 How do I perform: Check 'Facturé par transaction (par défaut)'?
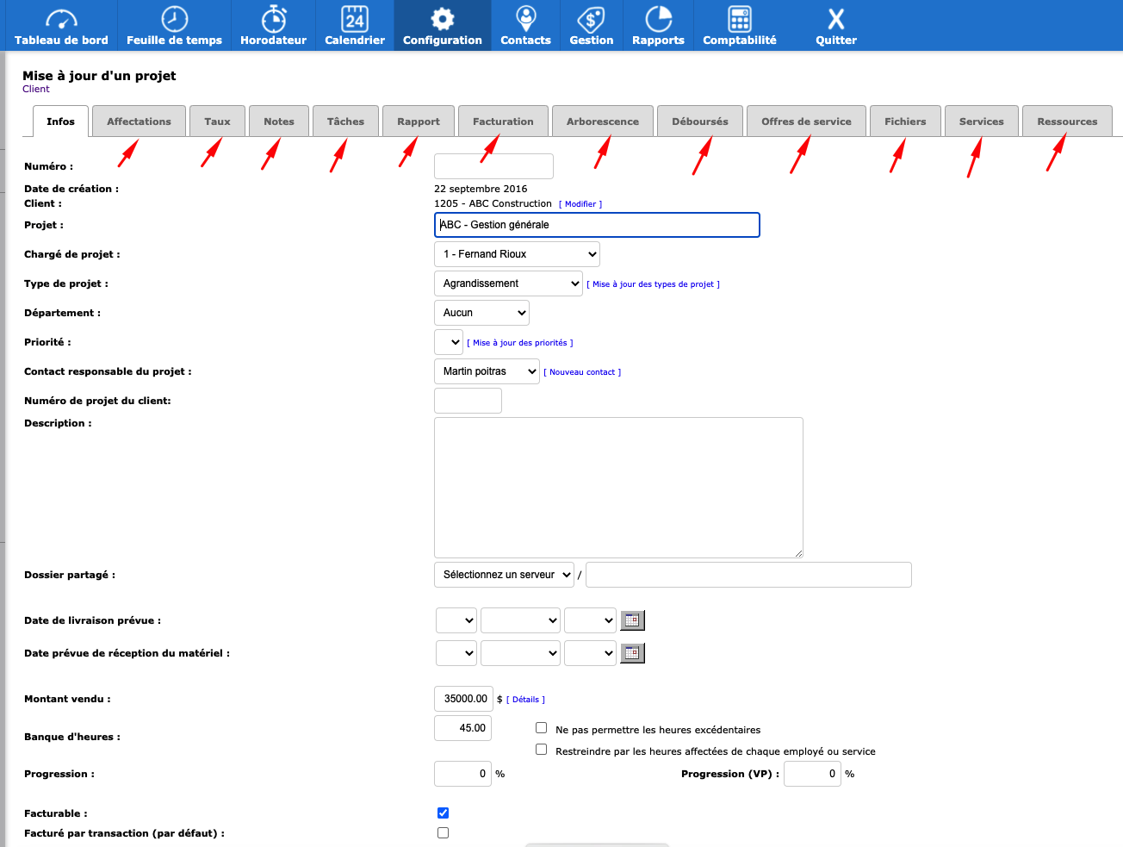[443, 832]
